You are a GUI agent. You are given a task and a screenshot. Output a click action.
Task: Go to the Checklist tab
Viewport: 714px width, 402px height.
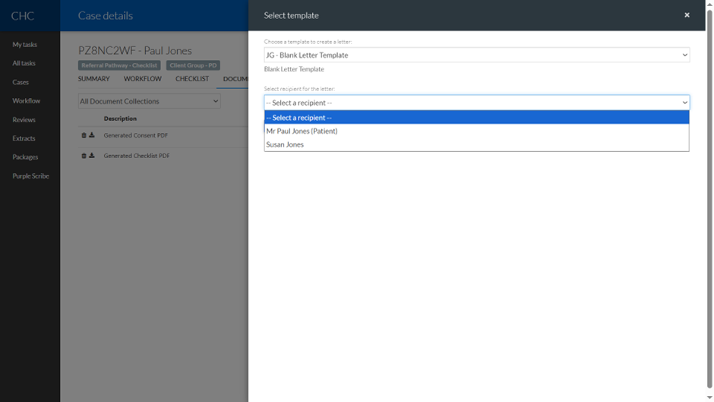pyautogui.click(x=192, y=79)
